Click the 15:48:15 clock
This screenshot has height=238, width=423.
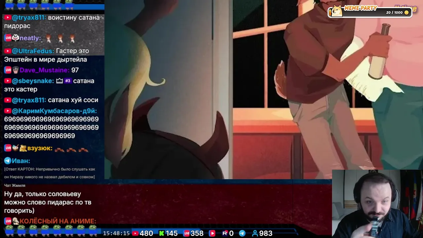tap(116, 233)
